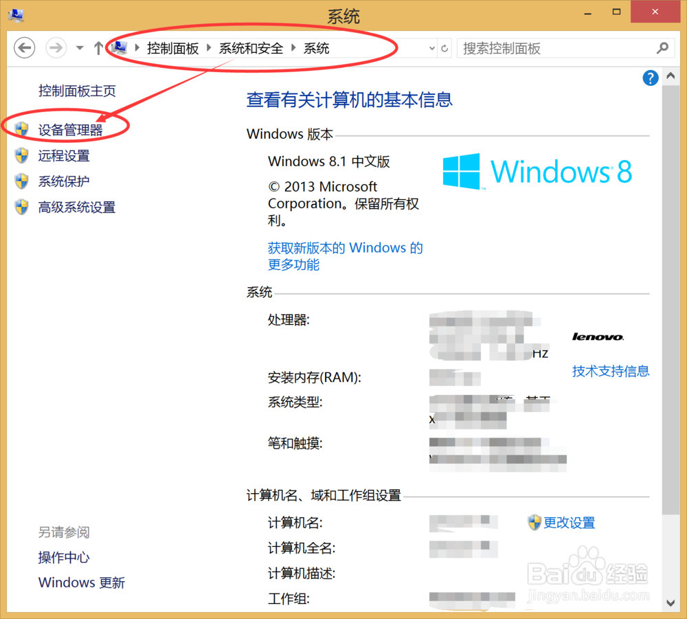Image resolution: width=687 pixels, height=619 pixels.
Task: Open recent locations dropdown arrow
Action: coord(80,48)
